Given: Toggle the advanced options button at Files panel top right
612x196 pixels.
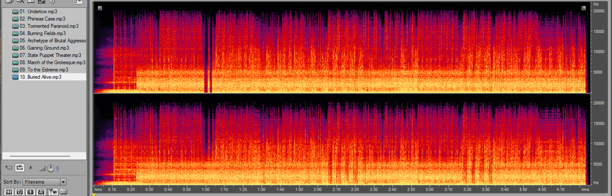Looking at the screenshot, I should (x=77, y=1).
